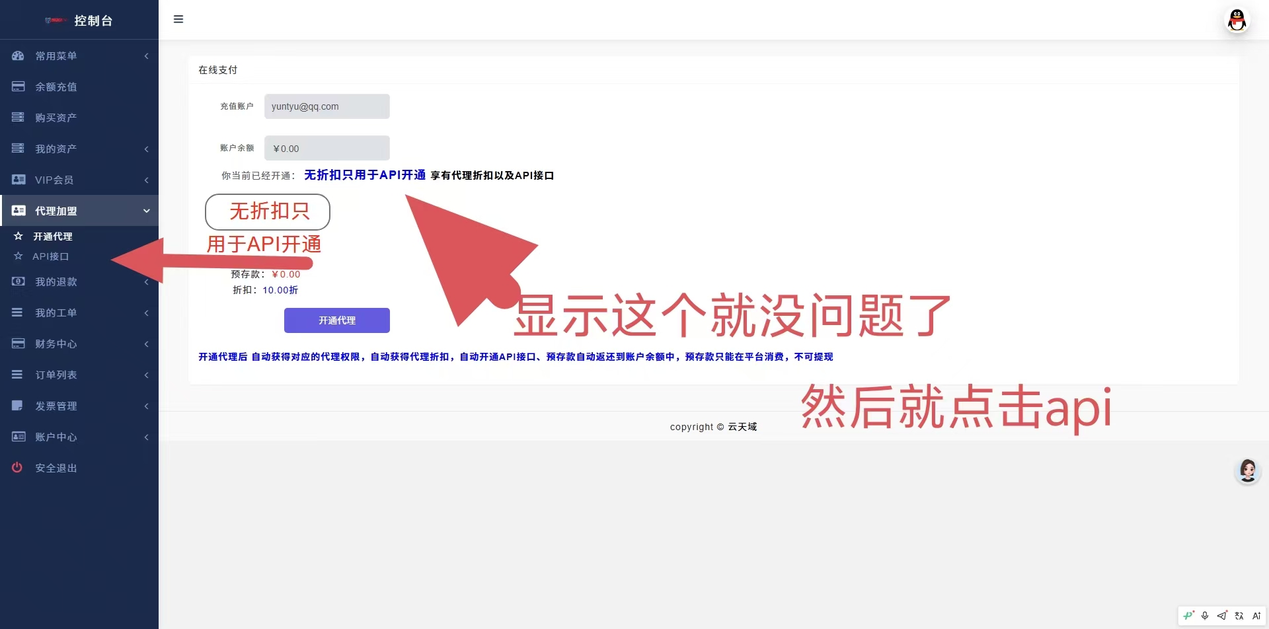The height and width of the screenshot is (629, 1269).
Task: Expand the 我的工单 chevron
Action: (146, 313)
